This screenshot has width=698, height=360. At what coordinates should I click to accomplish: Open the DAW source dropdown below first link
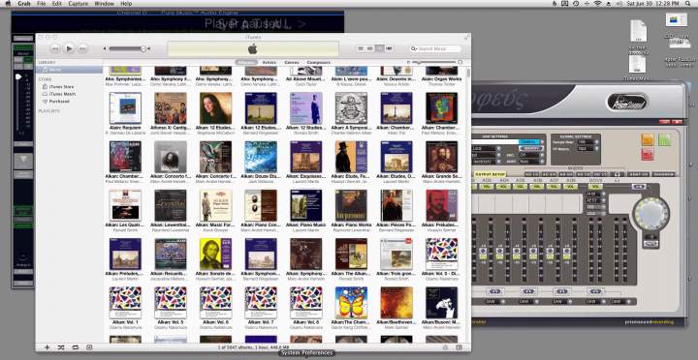(494, 301)
